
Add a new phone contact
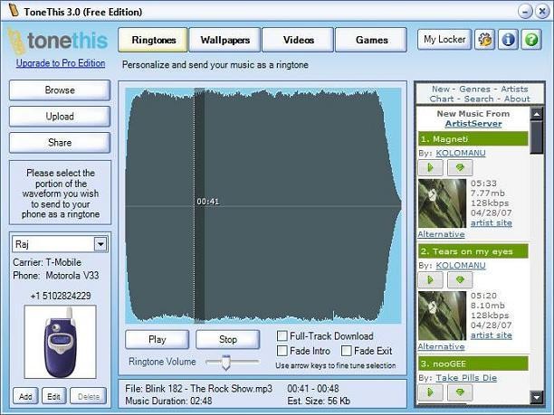pos(25,396)
